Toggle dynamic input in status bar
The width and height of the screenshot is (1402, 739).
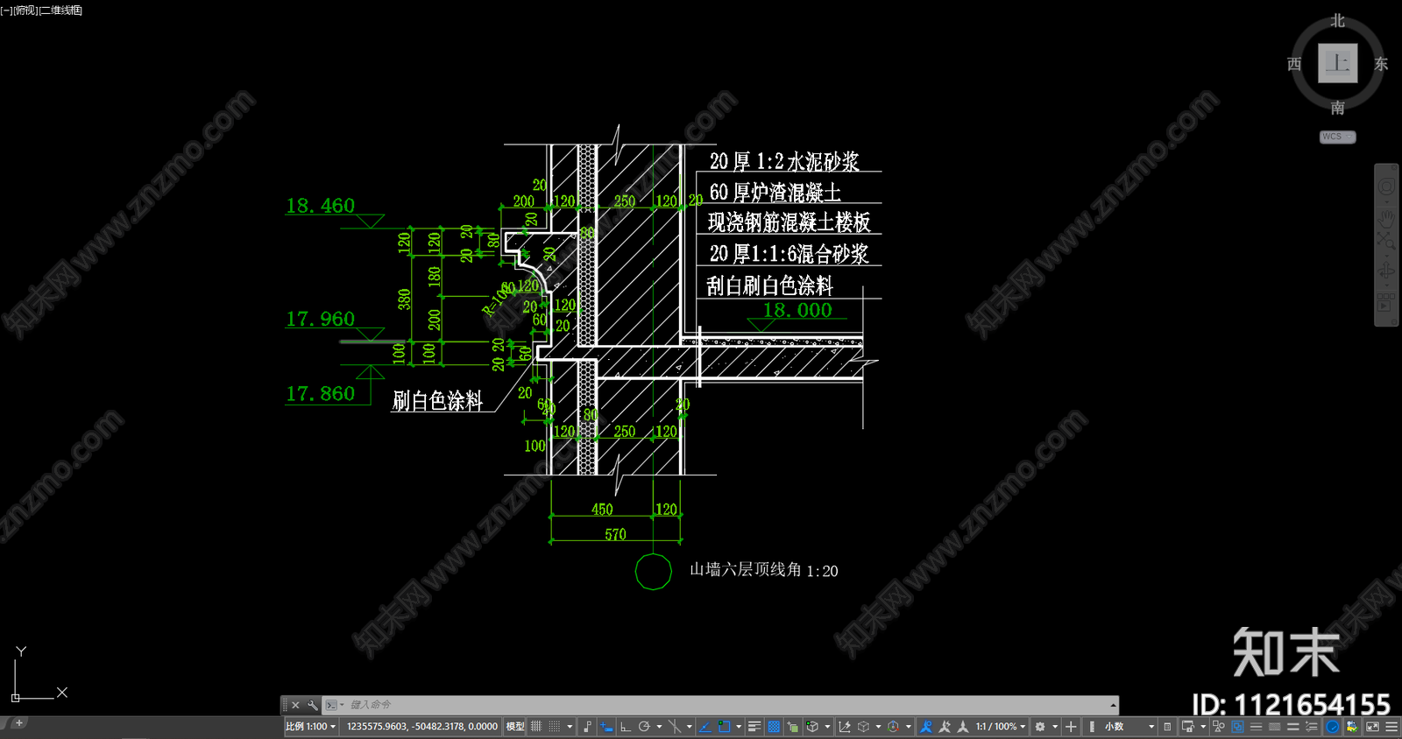point(606,727)
